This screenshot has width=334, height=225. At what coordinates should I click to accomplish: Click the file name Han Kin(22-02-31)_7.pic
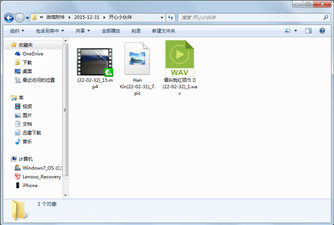pos(137,87)
